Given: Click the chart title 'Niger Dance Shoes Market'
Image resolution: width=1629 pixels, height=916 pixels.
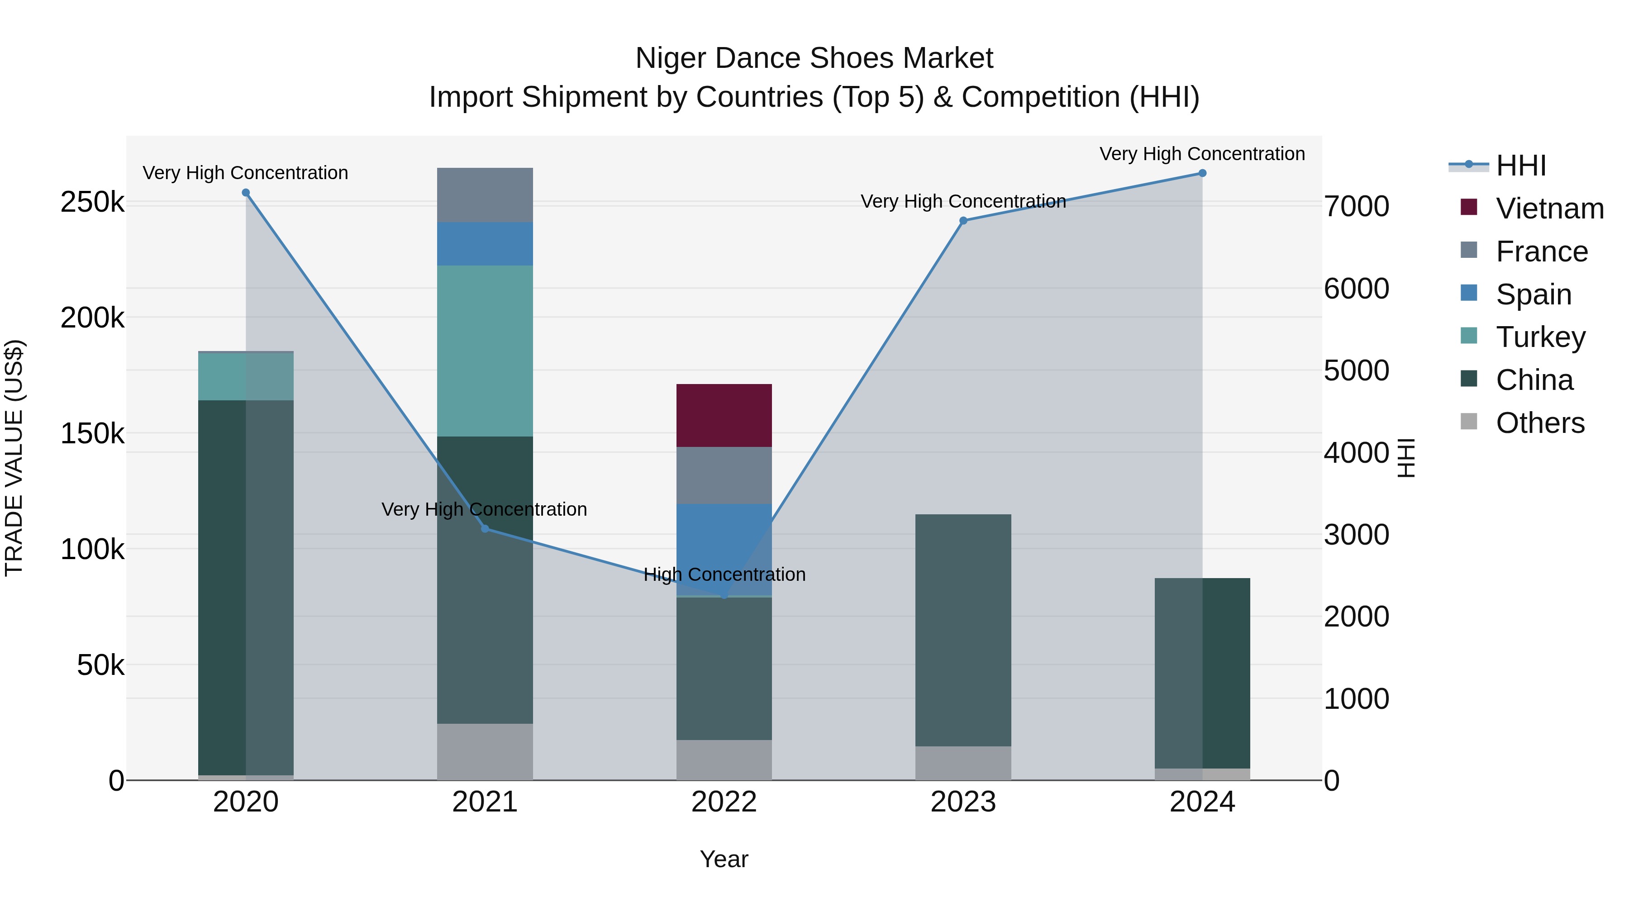Looking at the screenshot, I should point(814,58).
